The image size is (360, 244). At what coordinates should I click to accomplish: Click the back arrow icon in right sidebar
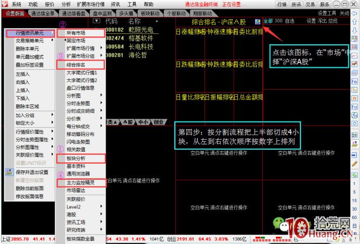(354, 14)
